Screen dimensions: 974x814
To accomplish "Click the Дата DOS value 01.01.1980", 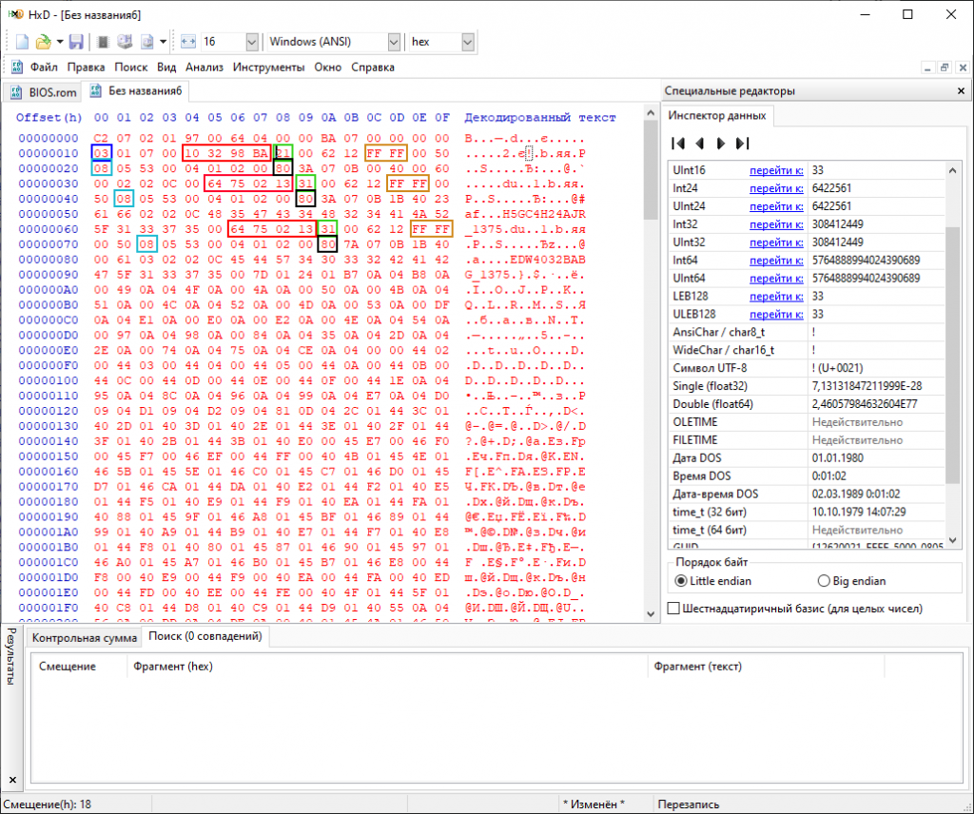I will (837, 458).
